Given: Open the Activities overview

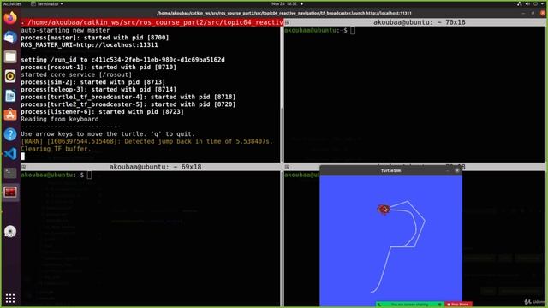Looking at the screenshot, I should [12, 3].
